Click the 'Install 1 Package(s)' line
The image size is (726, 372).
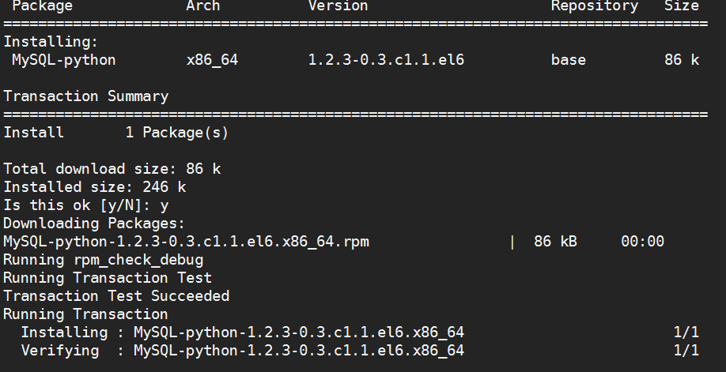[x=116, y=133]
